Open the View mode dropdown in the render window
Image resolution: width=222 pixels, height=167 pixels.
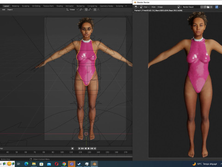144,7
